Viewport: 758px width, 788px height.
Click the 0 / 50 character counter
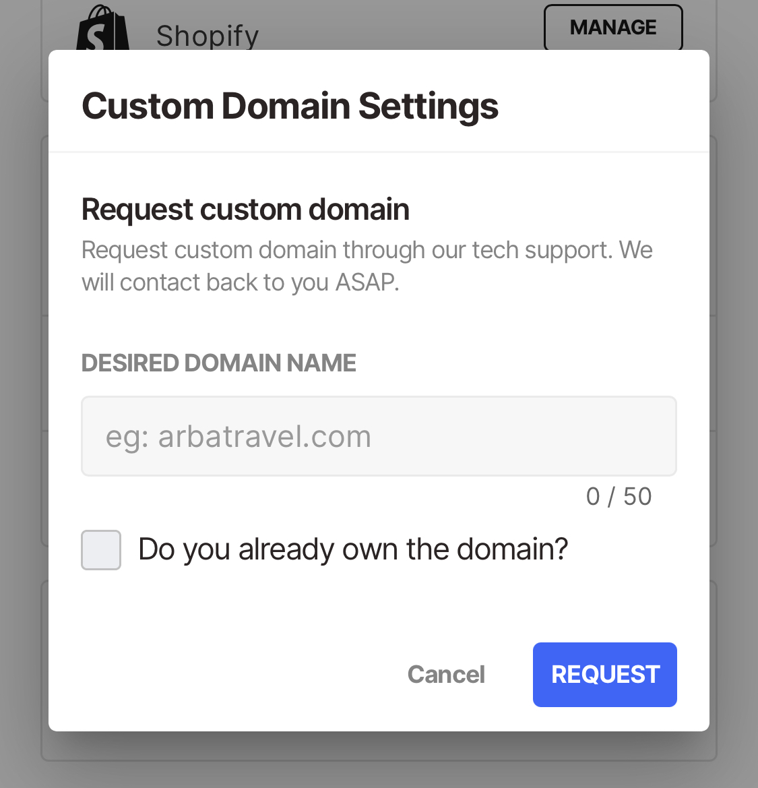[x=619, y=497]
